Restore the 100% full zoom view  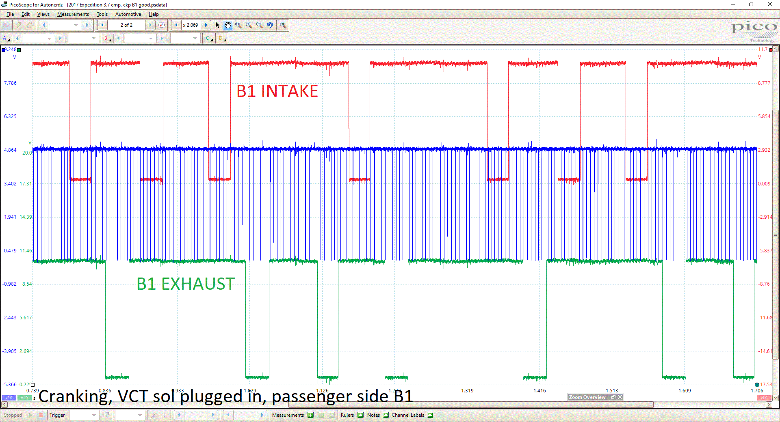[283, 25]
